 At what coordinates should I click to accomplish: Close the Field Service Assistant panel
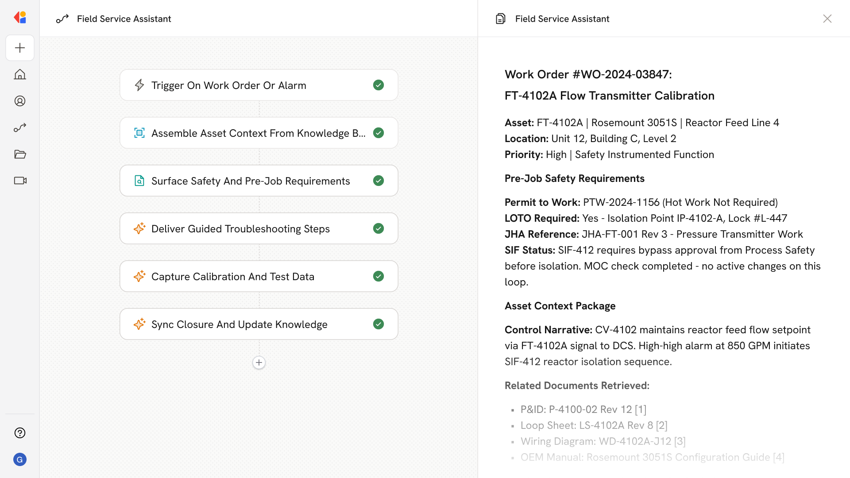(x=827, y=19)
